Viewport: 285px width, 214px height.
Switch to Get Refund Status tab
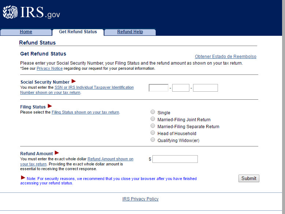pyautogui.click(x=78, y=32)
